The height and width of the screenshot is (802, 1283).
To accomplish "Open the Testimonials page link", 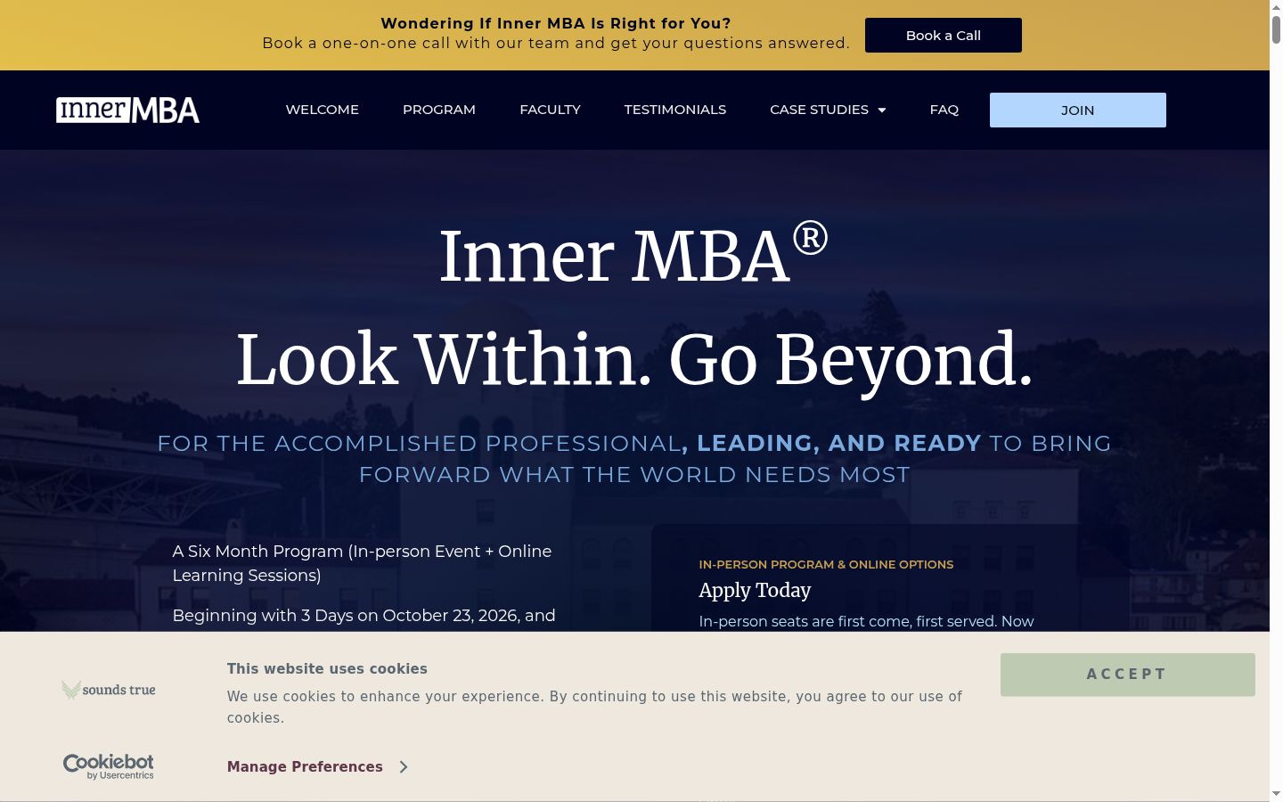I will click(x=675, y=110).
